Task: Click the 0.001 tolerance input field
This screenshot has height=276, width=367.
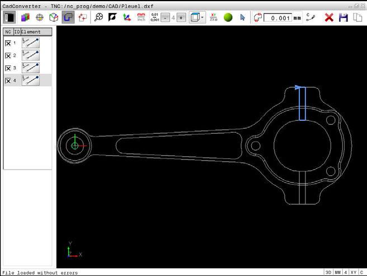Action: click(278, 18)
